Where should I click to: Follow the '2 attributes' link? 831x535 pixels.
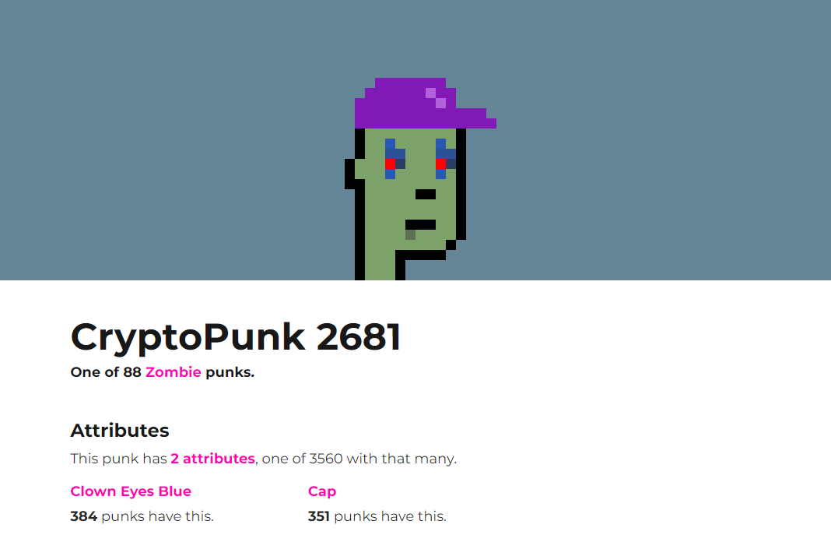pyautogui.click(x=212, y=459)
